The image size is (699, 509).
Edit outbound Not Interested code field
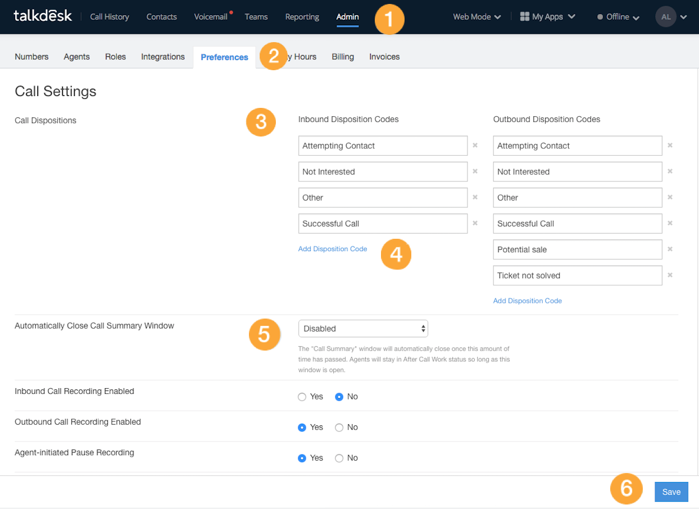pos(578,171)
